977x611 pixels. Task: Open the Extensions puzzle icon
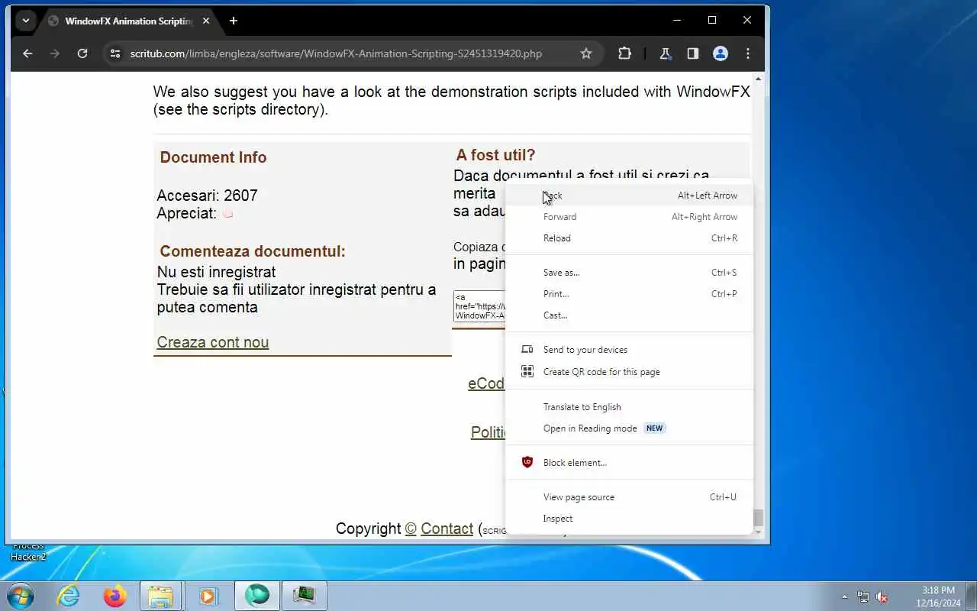click(624, 53)
